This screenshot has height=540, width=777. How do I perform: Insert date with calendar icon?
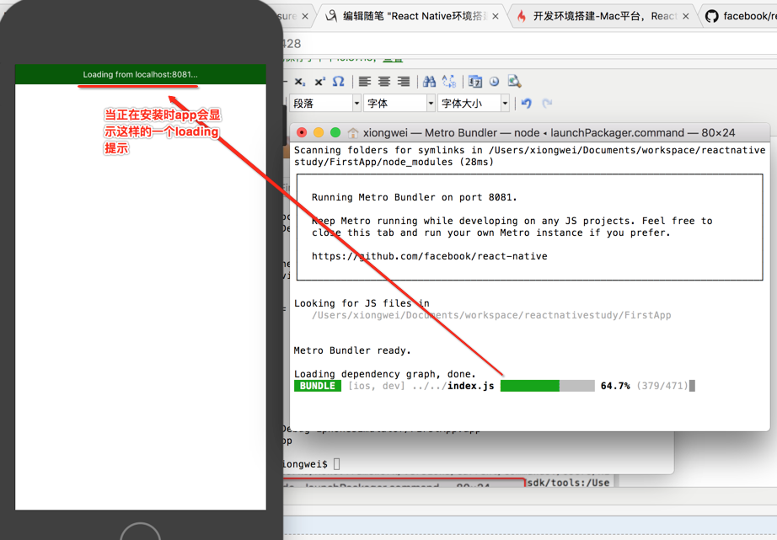(475, 82)
